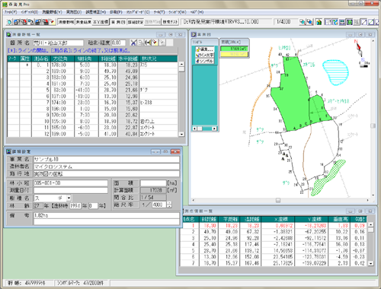This screenshot has width=381, height=289.
Task: Click the zoom-in magnifier icon in the toolbar
Action: (x=303, y=22)
